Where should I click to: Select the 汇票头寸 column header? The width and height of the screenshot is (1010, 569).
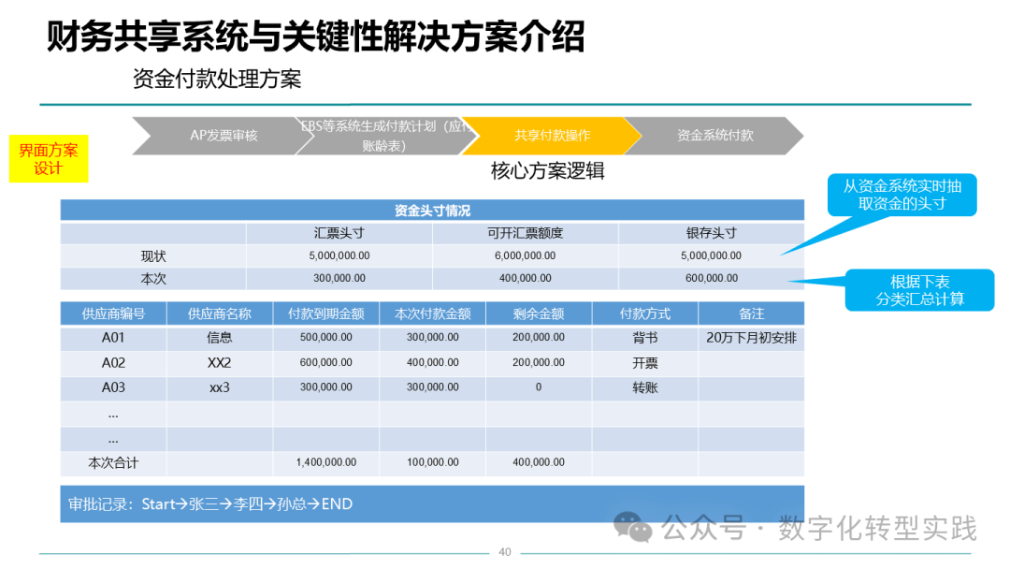(x=339, y=233)
